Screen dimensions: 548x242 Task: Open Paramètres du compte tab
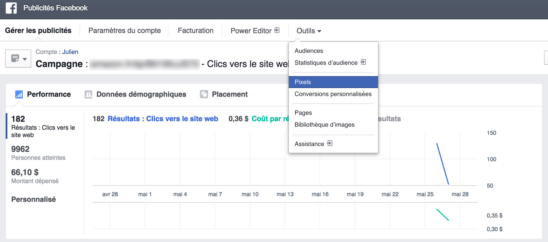[124, 30]
